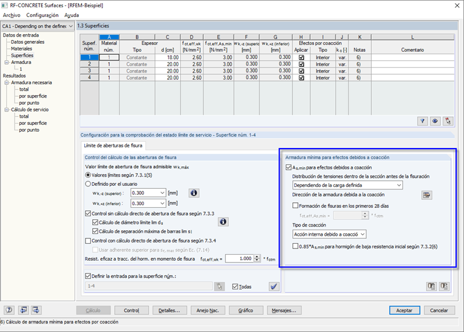This screenshot has height=332, width=464.
Task: Select por punto under Cálculo de servicio
Action: [x=29, y=130]
